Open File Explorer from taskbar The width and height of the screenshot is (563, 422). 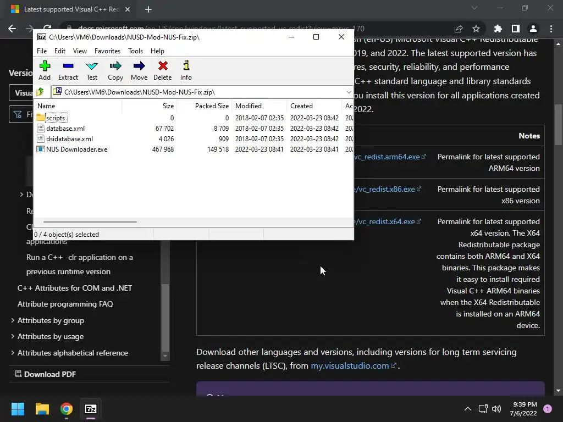pyautogui.click(x=42, y=409)
